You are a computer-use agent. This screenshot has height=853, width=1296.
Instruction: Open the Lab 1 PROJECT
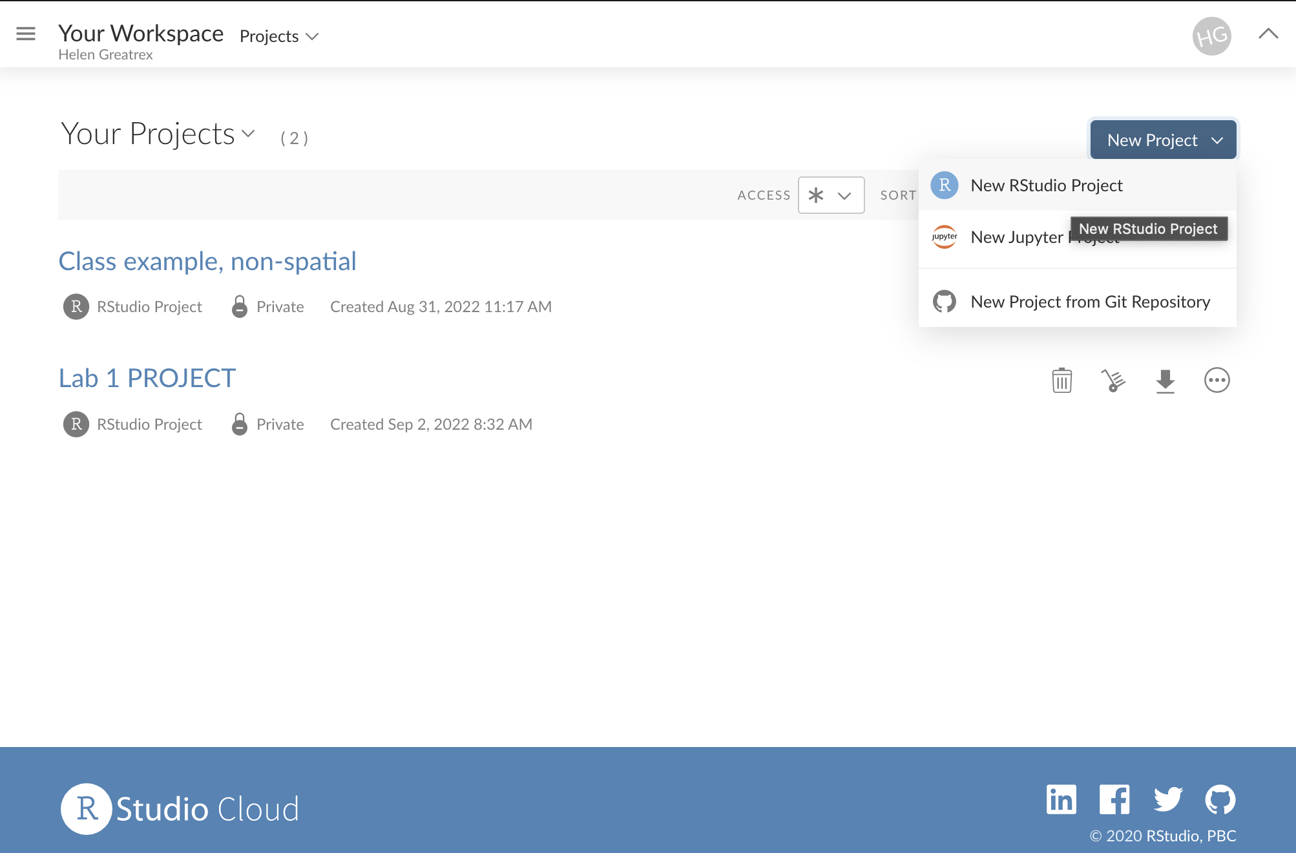(x=147, y=377)
